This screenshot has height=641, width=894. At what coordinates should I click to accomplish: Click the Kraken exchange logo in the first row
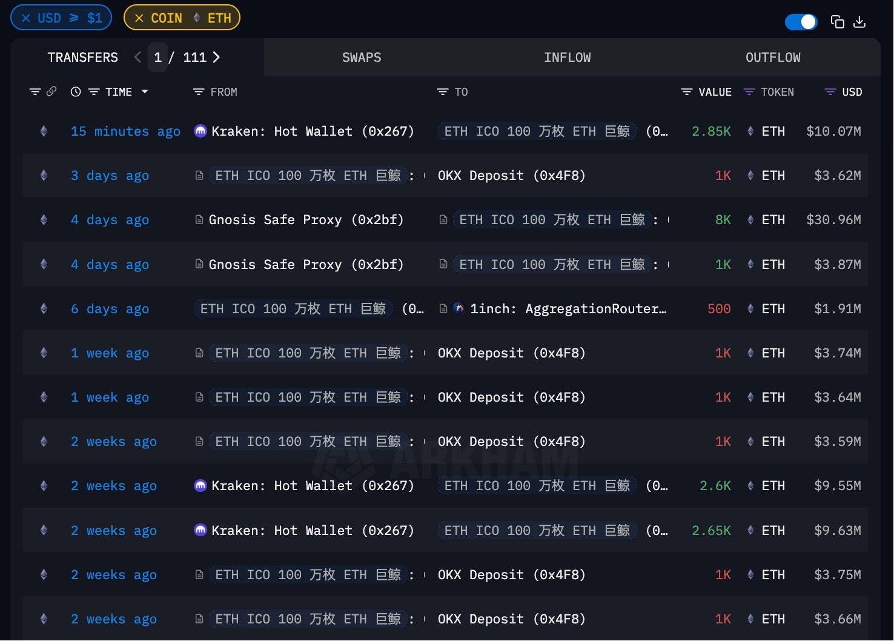click(x=200, y=131)
